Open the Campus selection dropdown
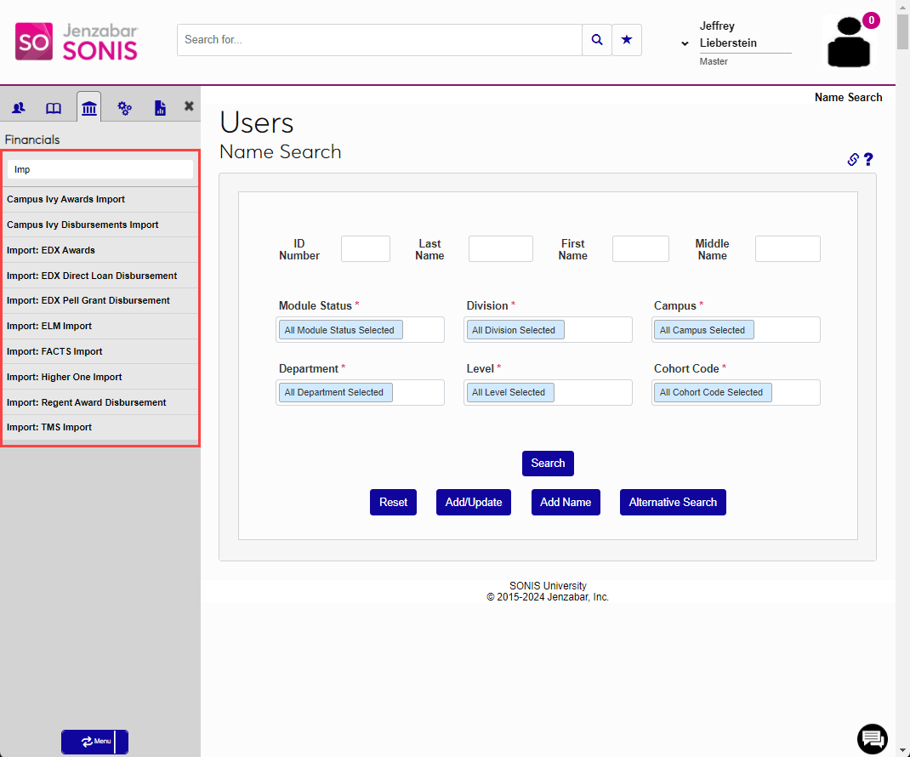 pos(735,329)
